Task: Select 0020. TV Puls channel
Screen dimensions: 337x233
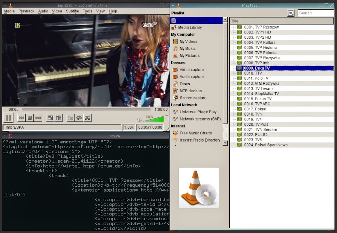Action: pos(282,125)
